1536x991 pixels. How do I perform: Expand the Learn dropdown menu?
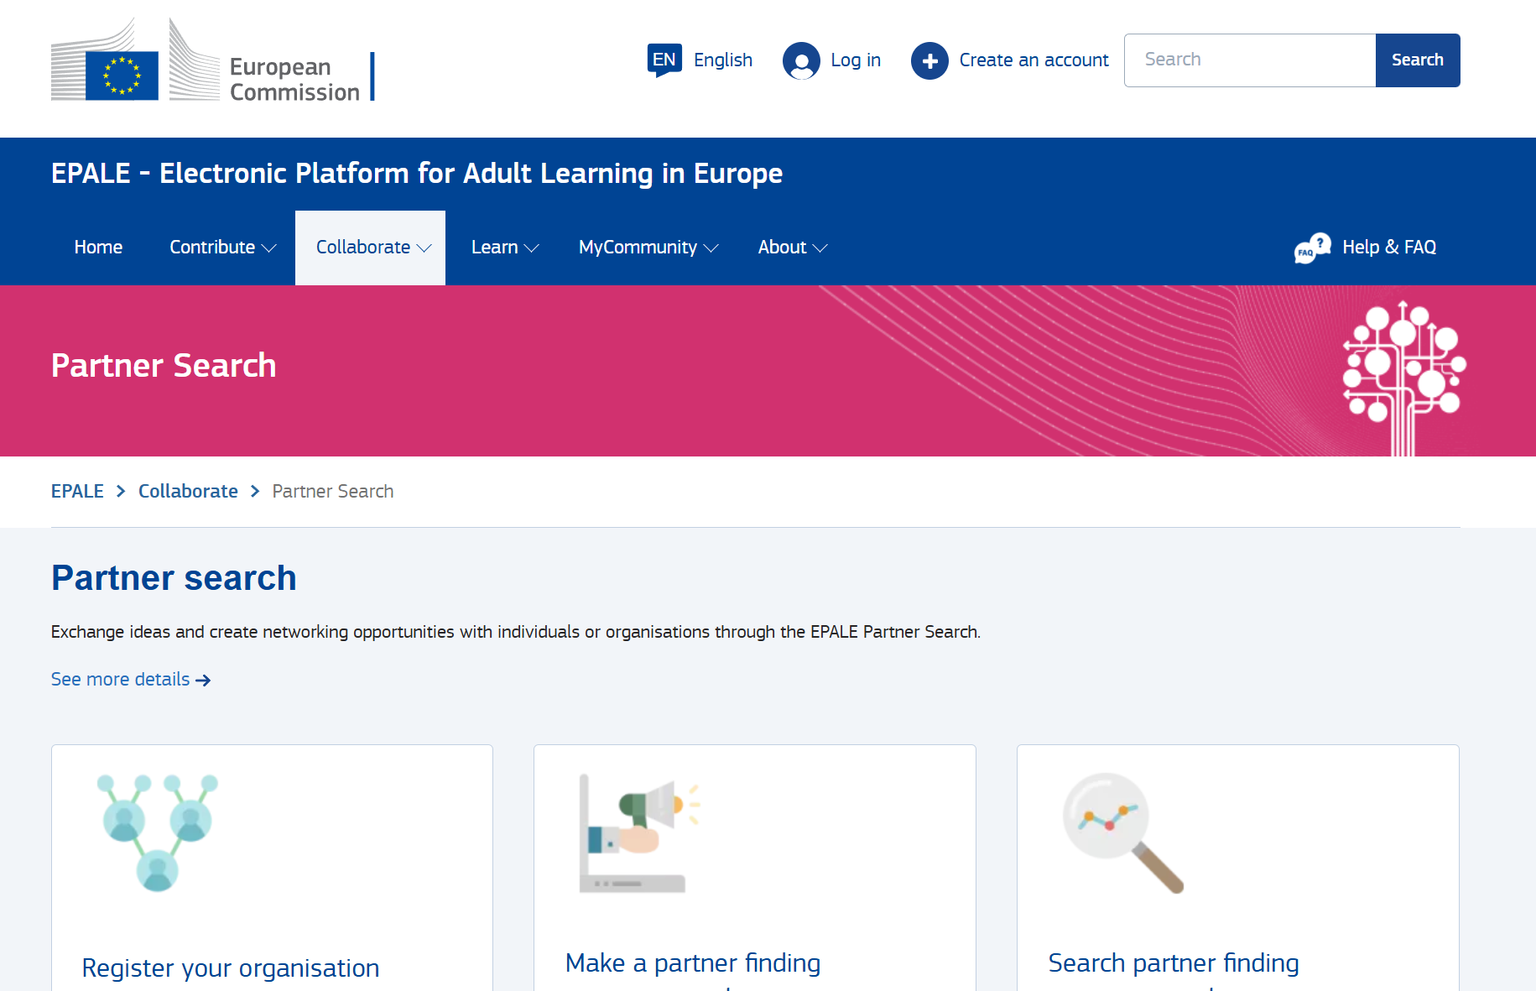pos(504,248)
